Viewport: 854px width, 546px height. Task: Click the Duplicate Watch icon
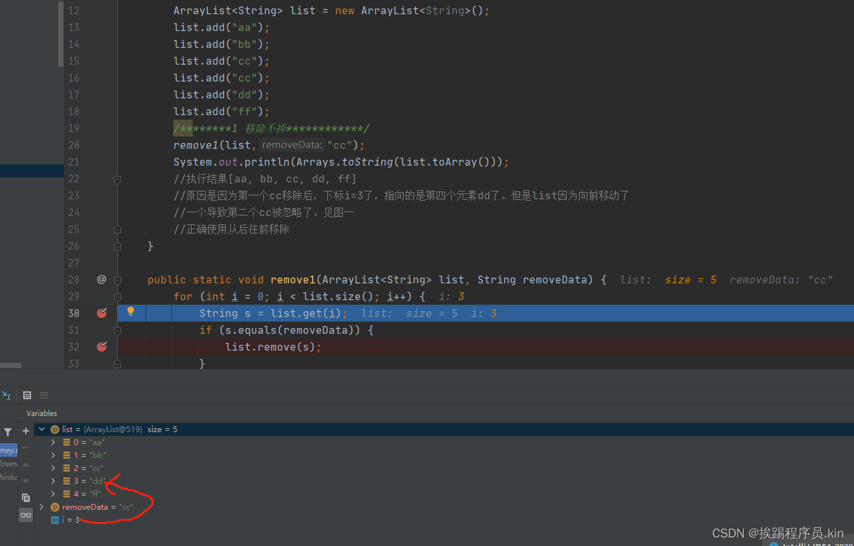26,497
